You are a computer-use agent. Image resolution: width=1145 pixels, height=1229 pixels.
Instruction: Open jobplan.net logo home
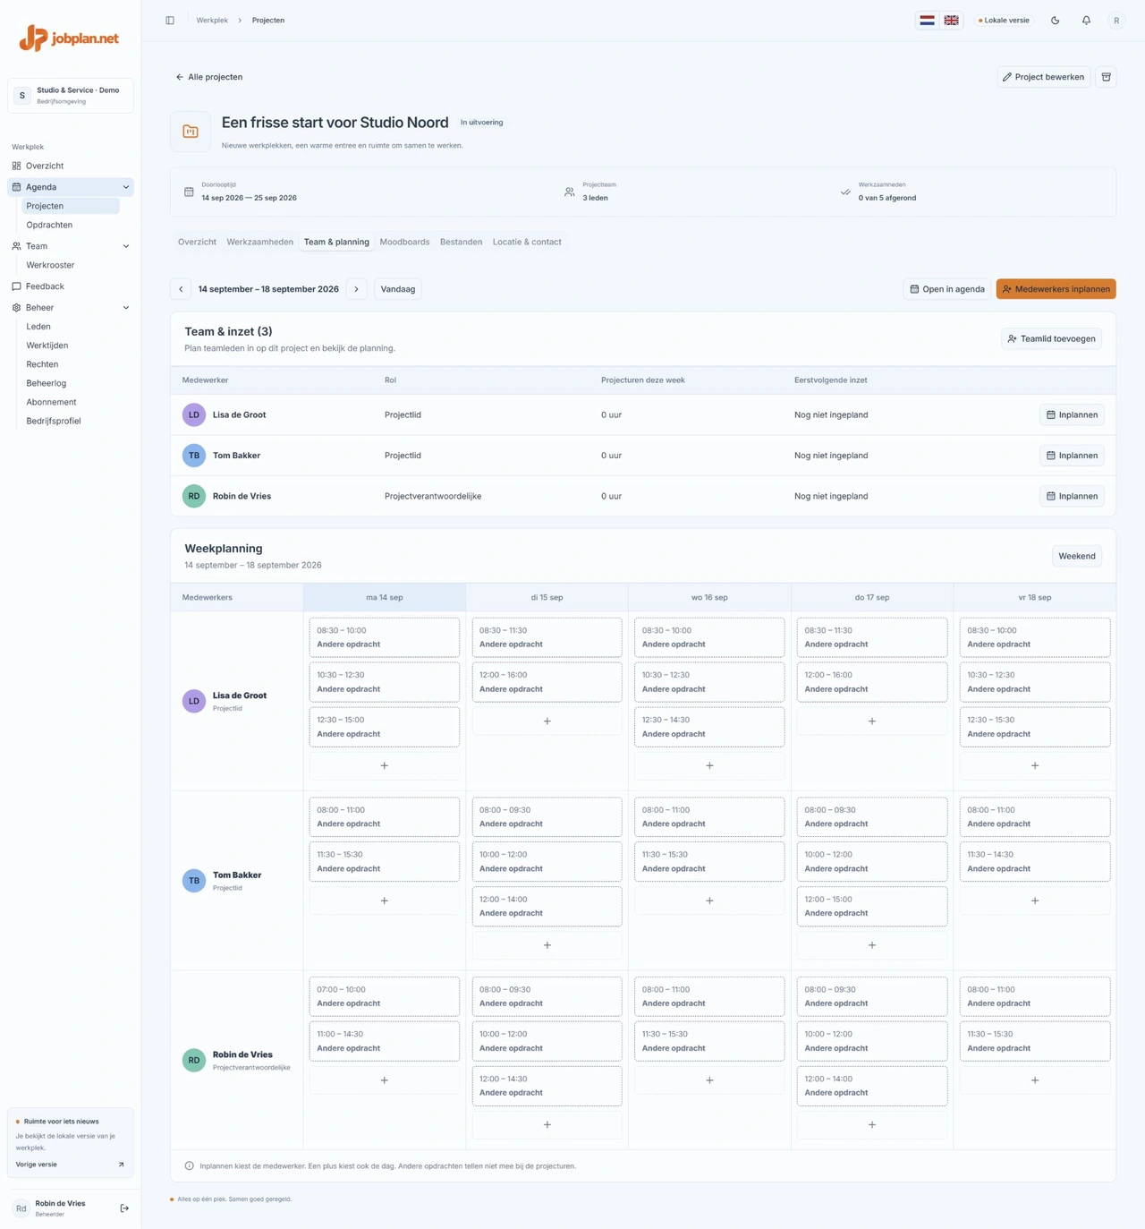(x=70, y=38)
